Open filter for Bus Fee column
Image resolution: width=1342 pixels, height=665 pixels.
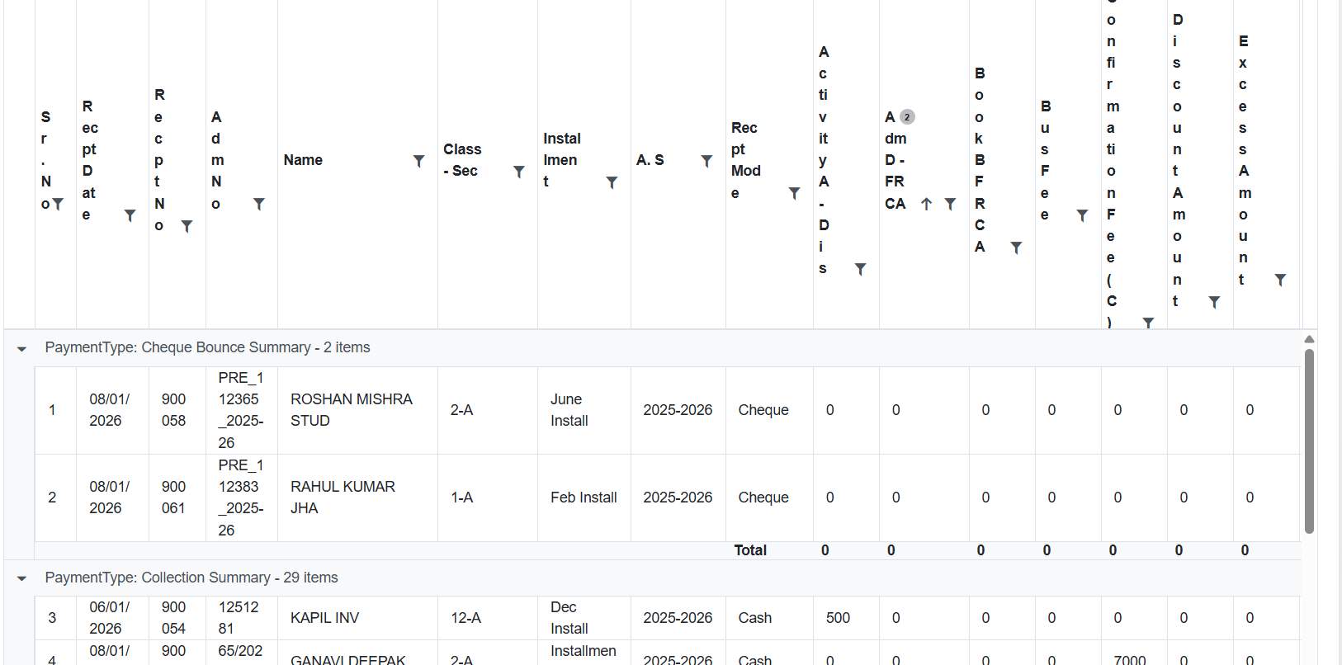pos(1082,216)
